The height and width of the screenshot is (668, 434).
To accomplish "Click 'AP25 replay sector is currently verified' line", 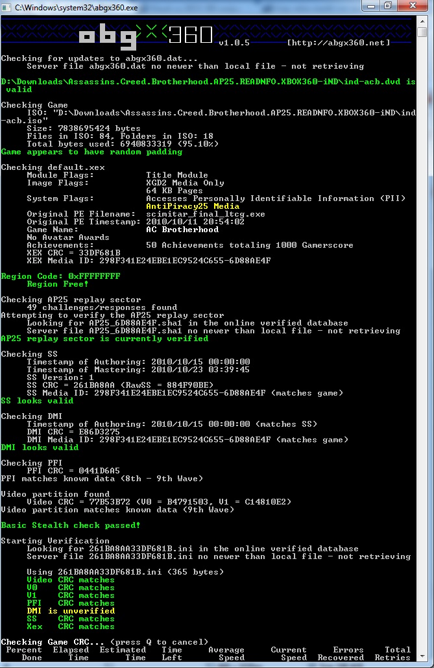I will [x=104, y=339].
